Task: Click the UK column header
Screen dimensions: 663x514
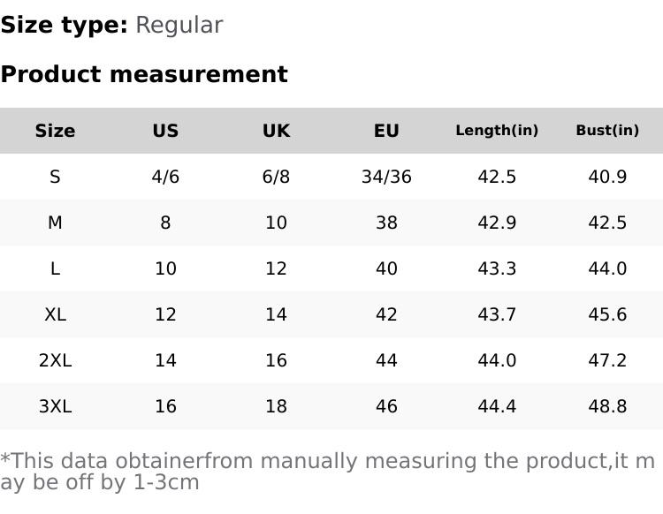Action: point(276,131)
